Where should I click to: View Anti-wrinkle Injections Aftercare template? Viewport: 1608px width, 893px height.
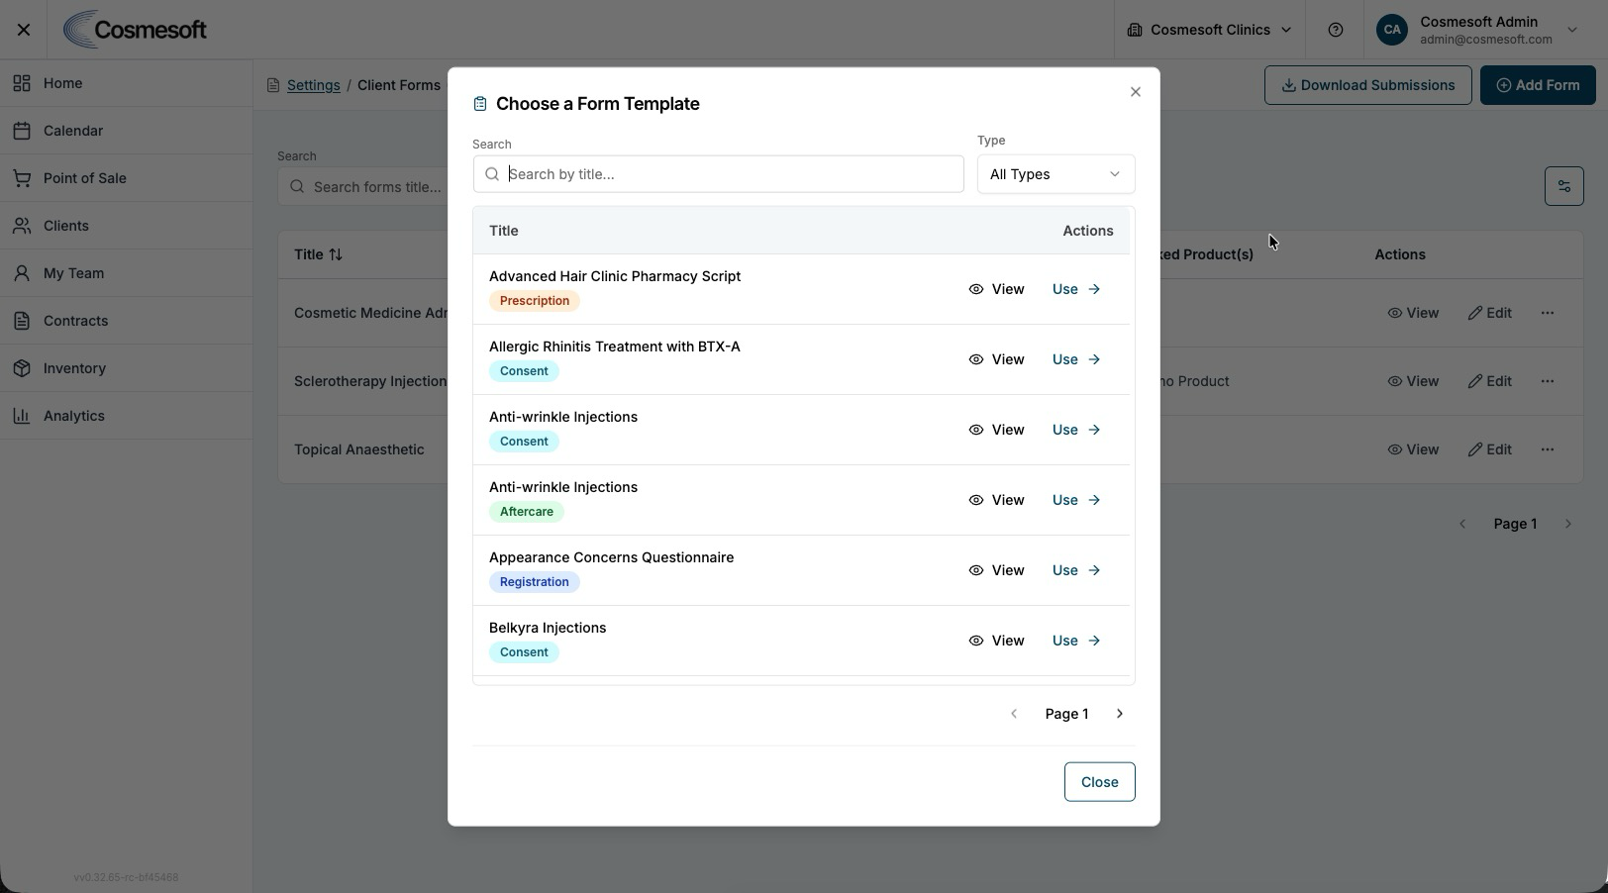996,500
